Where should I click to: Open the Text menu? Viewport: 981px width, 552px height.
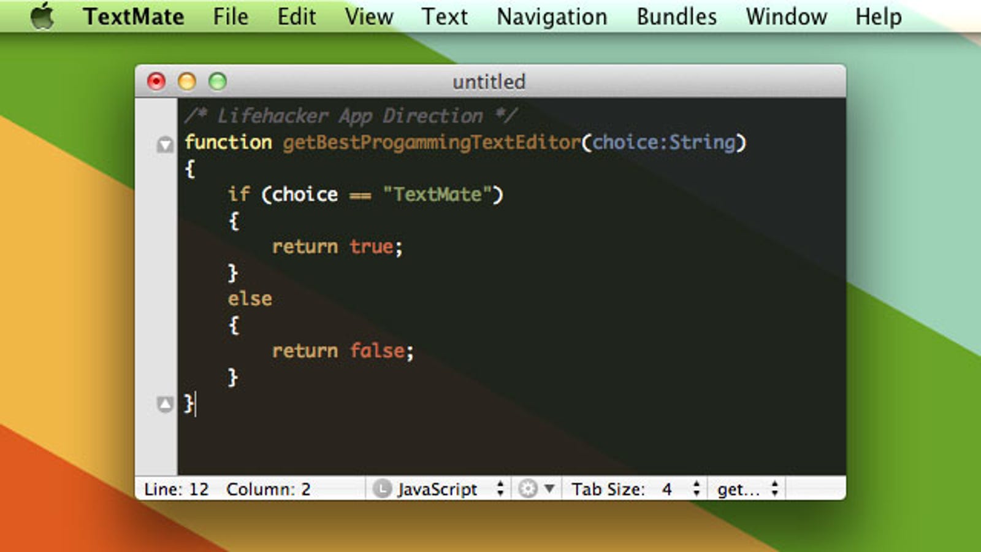[445, 17]
